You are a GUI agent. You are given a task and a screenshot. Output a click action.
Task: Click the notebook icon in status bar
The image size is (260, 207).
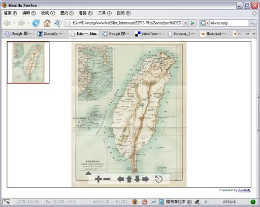[x=161, y=202]
